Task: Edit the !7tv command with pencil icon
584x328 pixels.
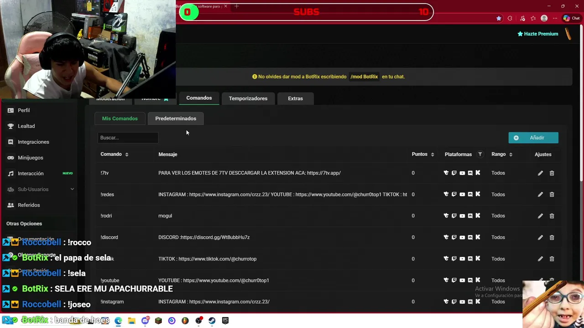Action: (540, 173)
